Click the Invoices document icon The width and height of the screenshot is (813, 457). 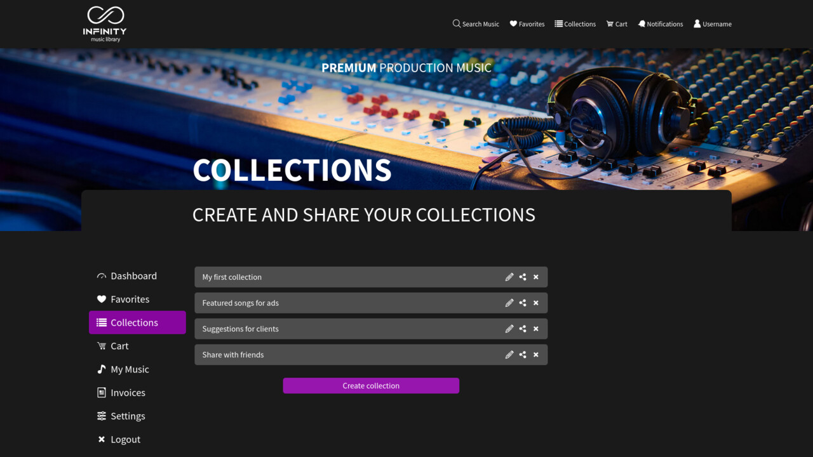point(102,393)
